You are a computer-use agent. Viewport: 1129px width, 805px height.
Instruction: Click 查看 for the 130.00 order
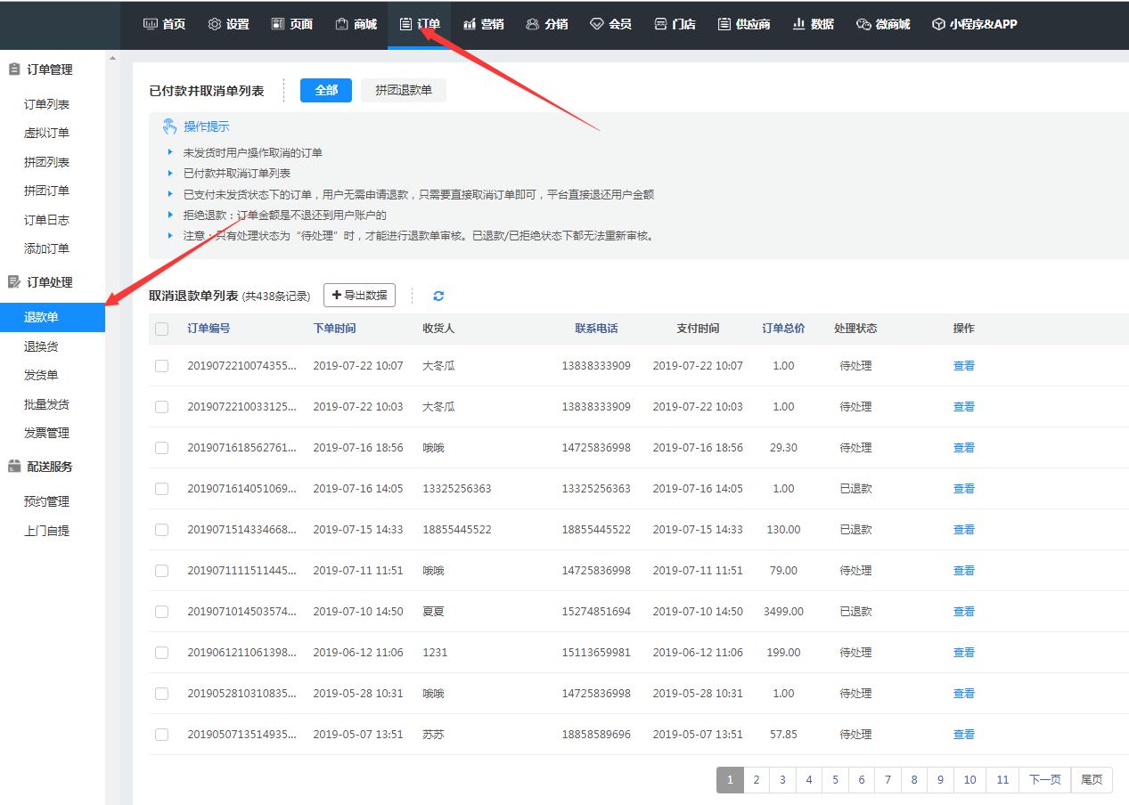(963, 530)
